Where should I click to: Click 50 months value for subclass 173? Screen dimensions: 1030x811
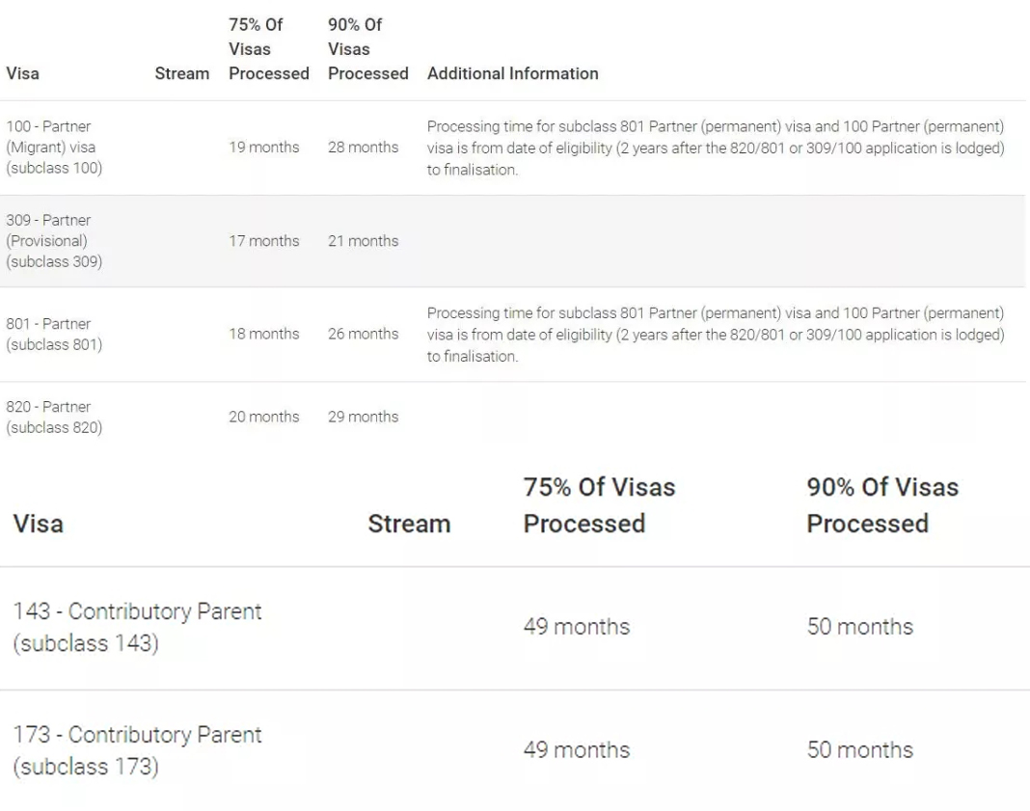[x=860, y=750]
